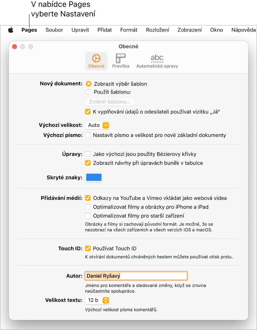Uncheck Používat Touch ID checkbox
257x330 pixels.
pyautogui.click(x=88, y=248)
